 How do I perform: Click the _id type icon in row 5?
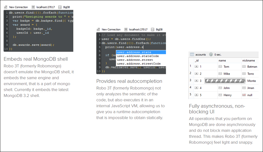196,95
